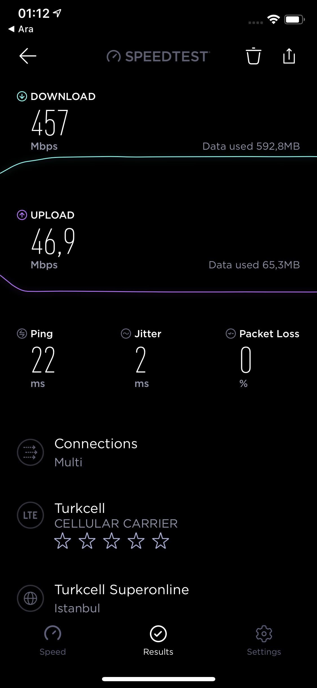Tap the Packet Loss icon
This screenshot has height=688, width=317.
click(x=231, y=334)
